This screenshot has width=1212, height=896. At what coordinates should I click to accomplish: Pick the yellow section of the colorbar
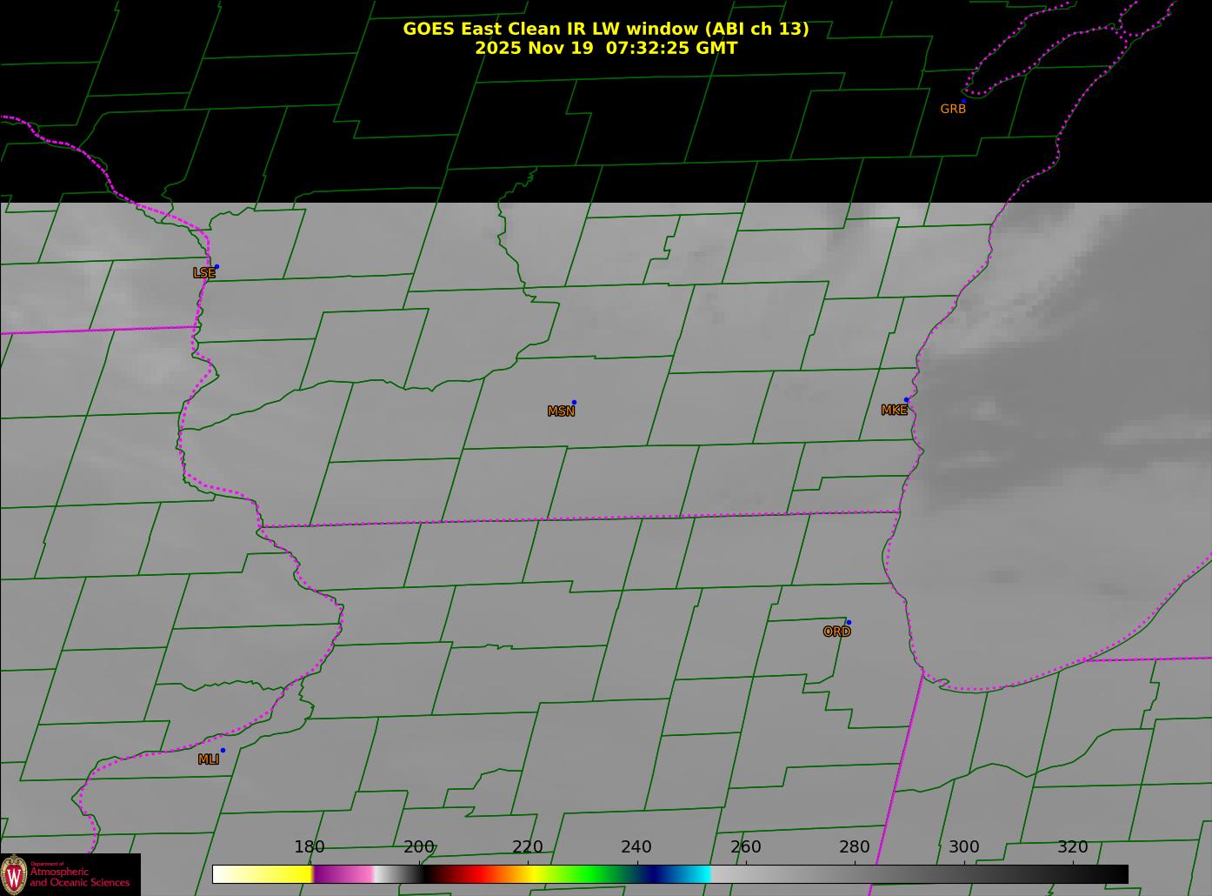[278, 873]
